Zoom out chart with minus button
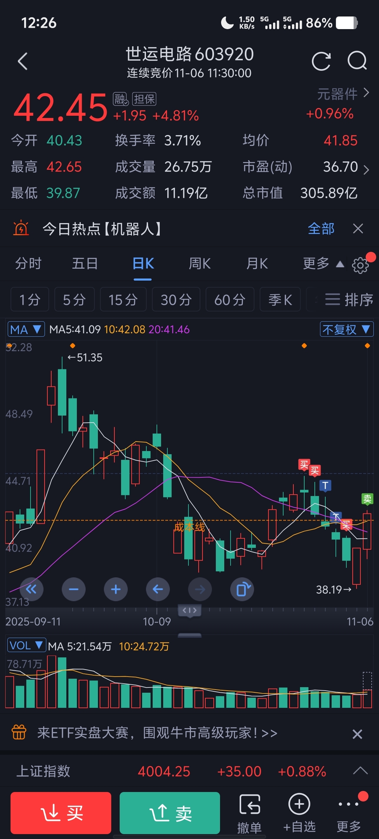Image resolution: width=379 pixels, height=839 pixels. tap(74, 589)
